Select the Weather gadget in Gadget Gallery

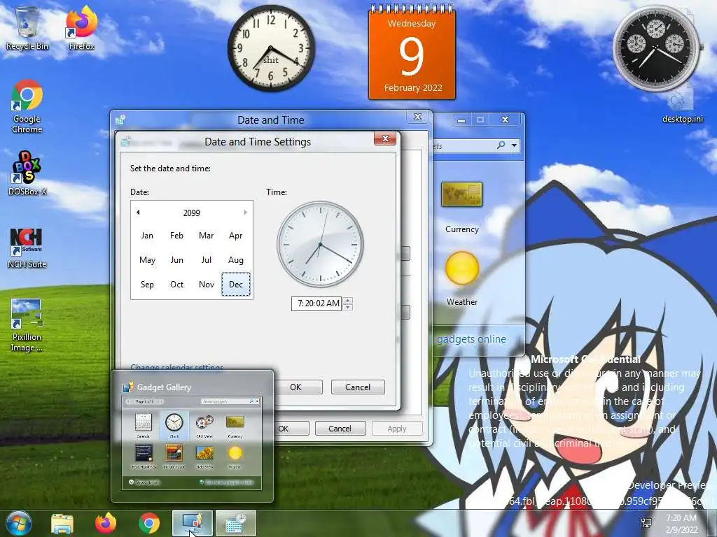[462, 279]
